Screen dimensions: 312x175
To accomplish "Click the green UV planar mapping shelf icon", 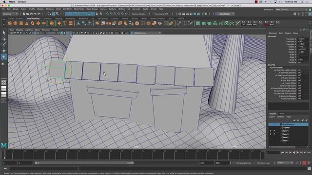I will click(x=198, y=23).
